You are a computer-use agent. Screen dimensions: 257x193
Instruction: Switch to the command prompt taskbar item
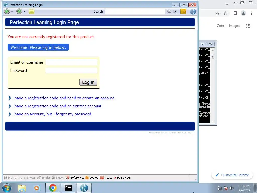68,188
